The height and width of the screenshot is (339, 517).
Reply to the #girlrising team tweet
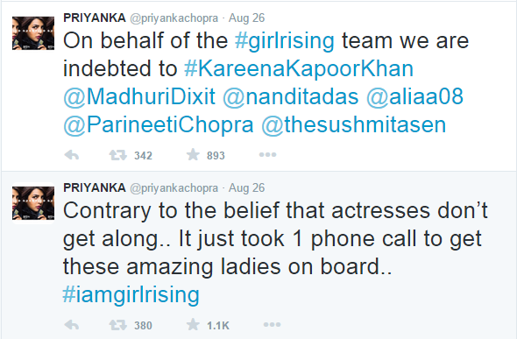click(x=72, y=155)
